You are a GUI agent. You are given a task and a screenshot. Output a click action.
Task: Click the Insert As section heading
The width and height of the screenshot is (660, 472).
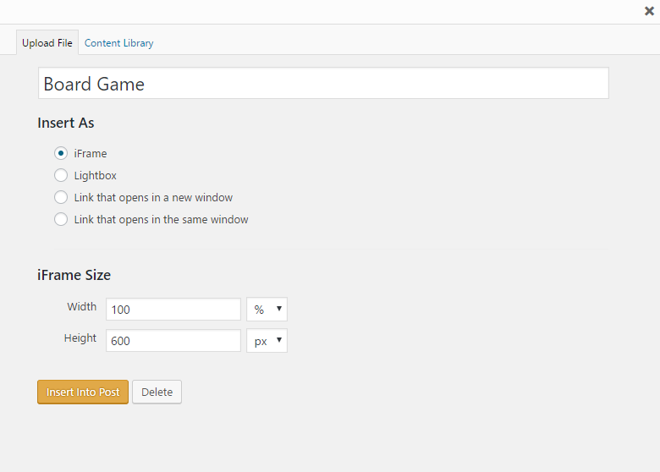pos(66,123)
